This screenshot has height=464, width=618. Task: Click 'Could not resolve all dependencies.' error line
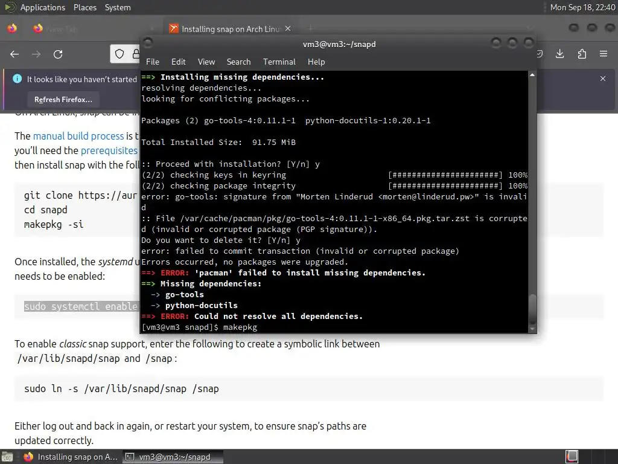point(252,316)
